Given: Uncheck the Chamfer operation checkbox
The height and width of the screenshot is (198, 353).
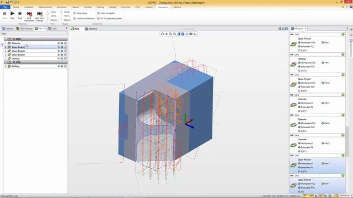Looking at the screenshot, I should click(65, 43).
